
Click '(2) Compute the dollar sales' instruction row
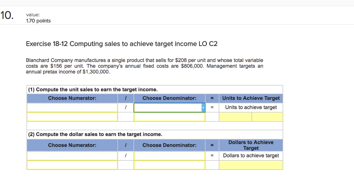point(155,134)
